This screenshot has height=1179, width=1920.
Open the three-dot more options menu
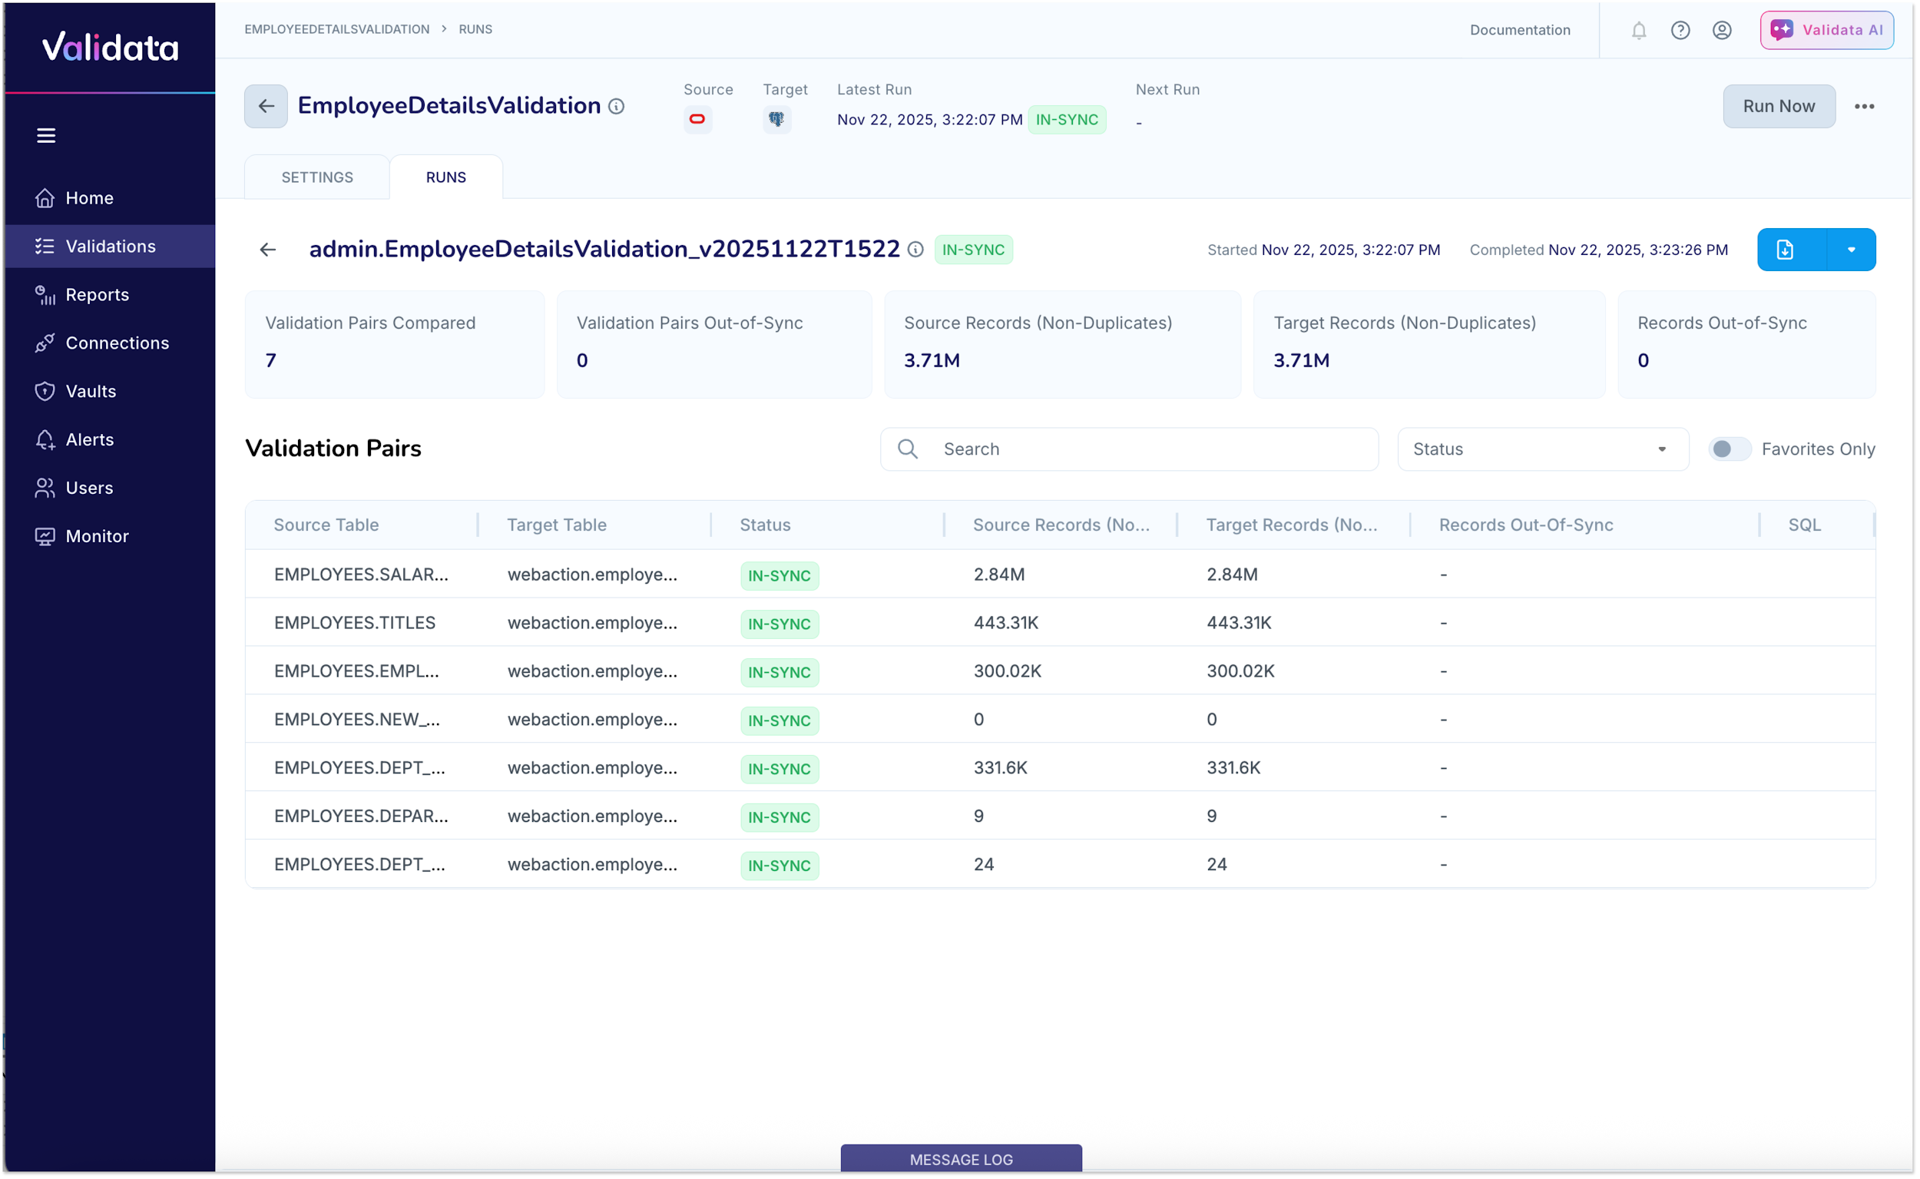[x=1864, y=107]
